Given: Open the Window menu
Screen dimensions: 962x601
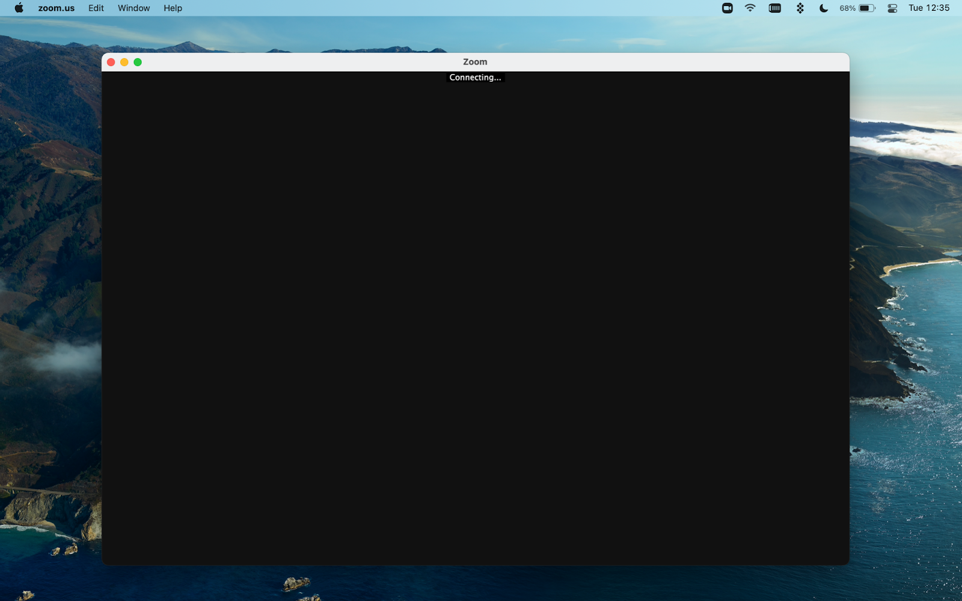Looking at the screenshot, I should pyautogui.click(x=133, y=8).
